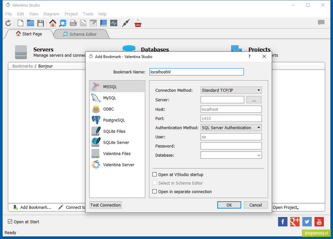Viewport: 333px width, 239px height.
Task: Click the chat bubble feedback icon
Action: [x=321, y=22]
